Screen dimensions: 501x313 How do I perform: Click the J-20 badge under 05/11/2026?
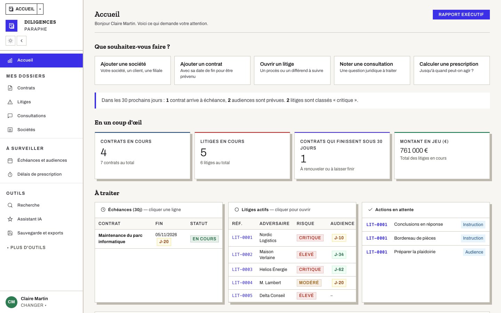[164, 242]
